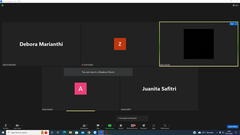
Task: Open the View layout menu
Action: tap(235, 5)
